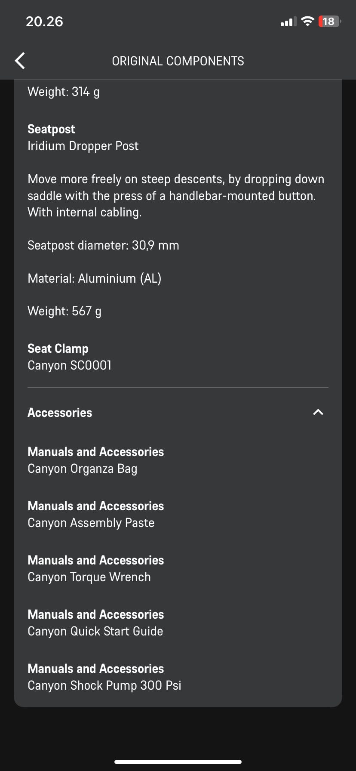Tap the home indicator bar
This screenshot has height=771, width=356.
coord(178,762)
